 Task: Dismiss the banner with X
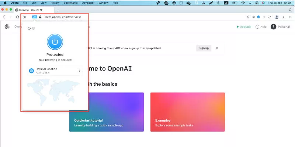[x=217, y=48]
